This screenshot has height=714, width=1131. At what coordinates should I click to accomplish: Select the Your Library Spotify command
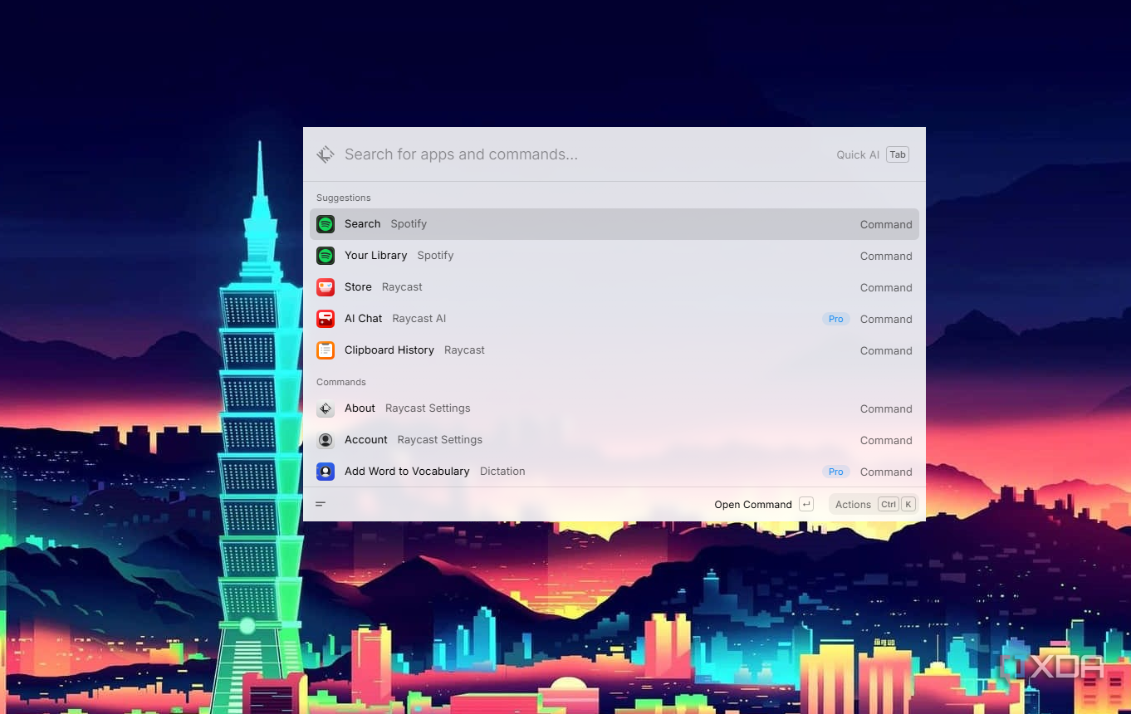(x=614, y=256)
